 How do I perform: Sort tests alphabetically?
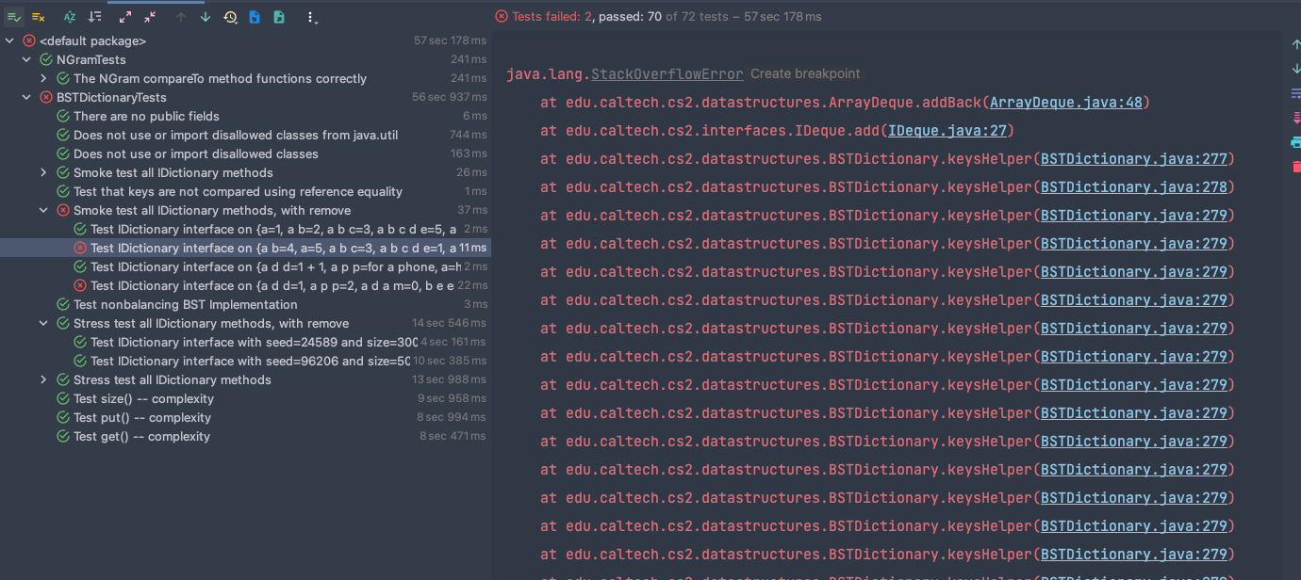70,17
